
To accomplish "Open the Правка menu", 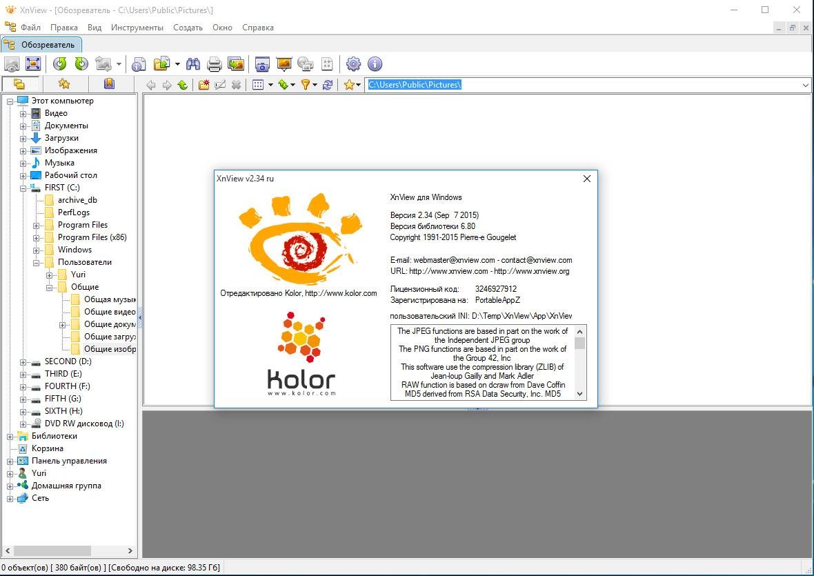I will (64, 28).
